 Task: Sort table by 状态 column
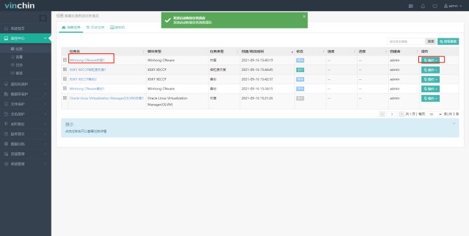click(311, 51)
